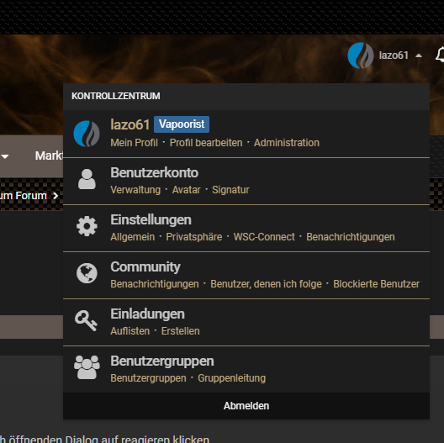Click the Benutzergruppen group icon

87,367
